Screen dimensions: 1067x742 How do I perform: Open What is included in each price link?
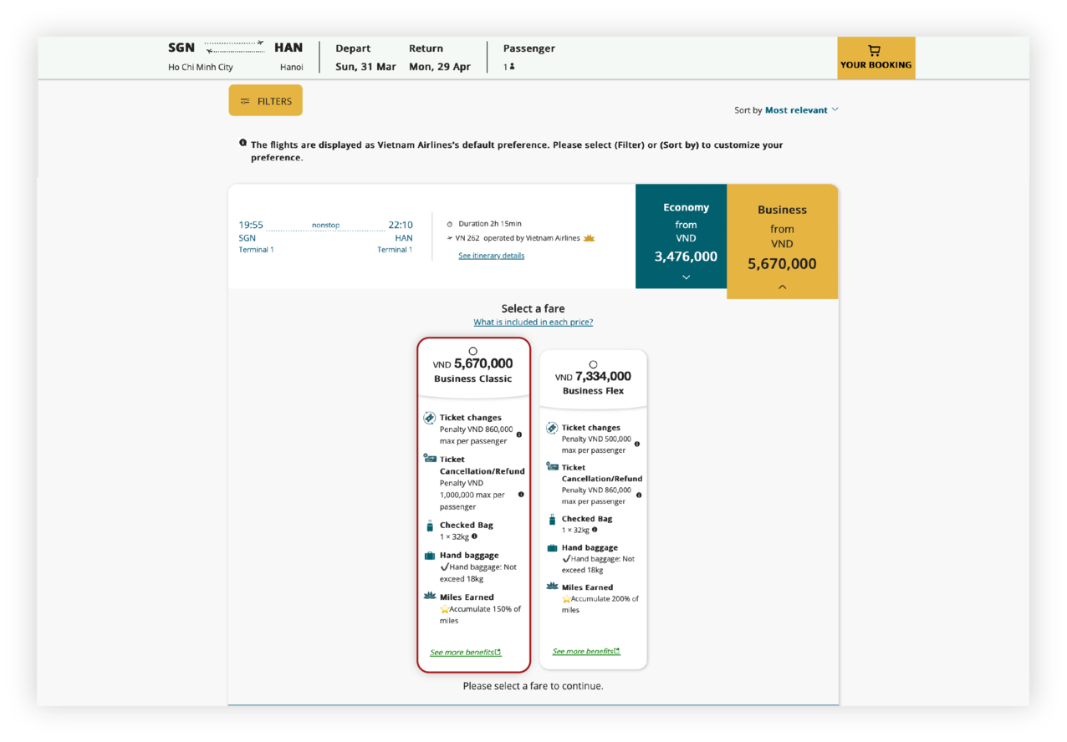533,323
